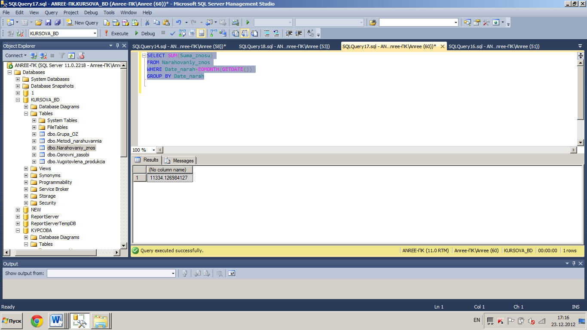The width and height of the screenshot is (587, 330).
Task: Start Debug on the query
Action: point(144,33)
